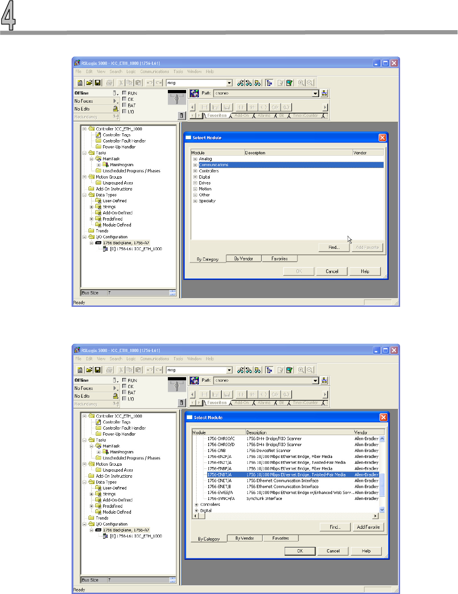
Task: Click Redo arrow in upper window toolbar
Action: click(x=158, y=83)
